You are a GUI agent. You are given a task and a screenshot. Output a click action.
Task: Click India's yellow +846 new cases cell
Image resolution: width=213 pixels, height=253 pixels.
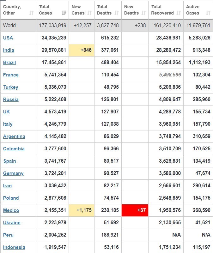[82, 50]
